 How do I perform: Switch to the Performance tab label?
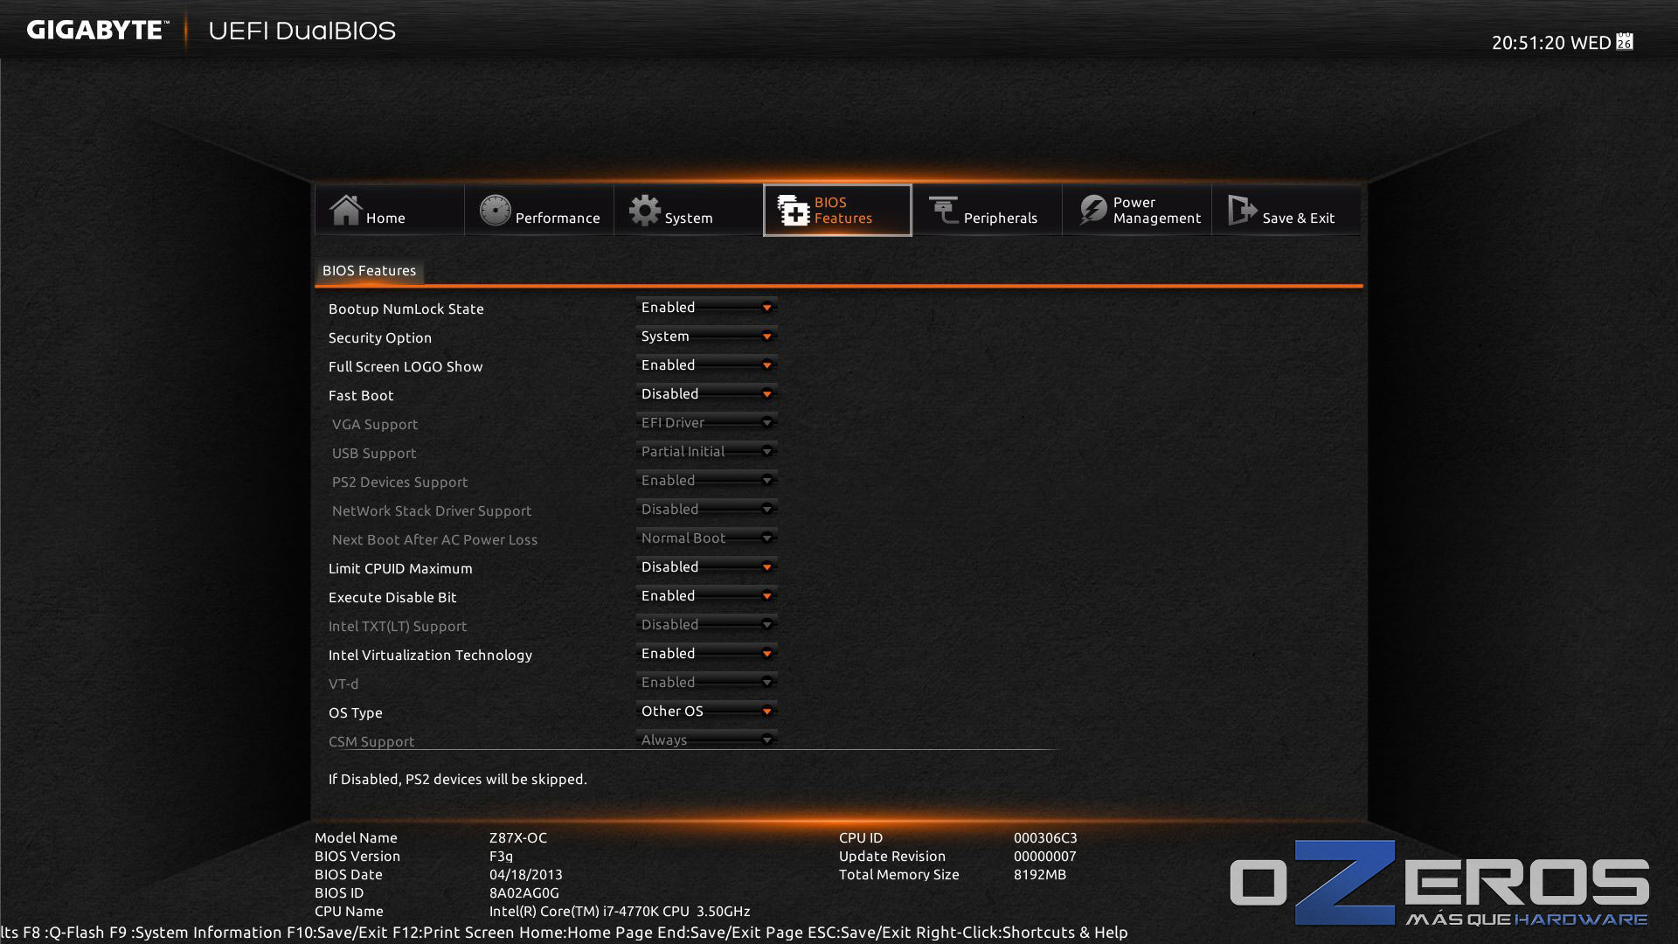[558, 218]
